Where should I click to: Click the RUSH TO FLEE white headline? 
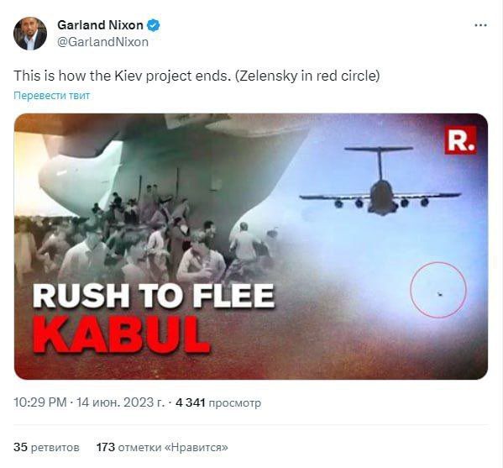(x=154, y=297)
